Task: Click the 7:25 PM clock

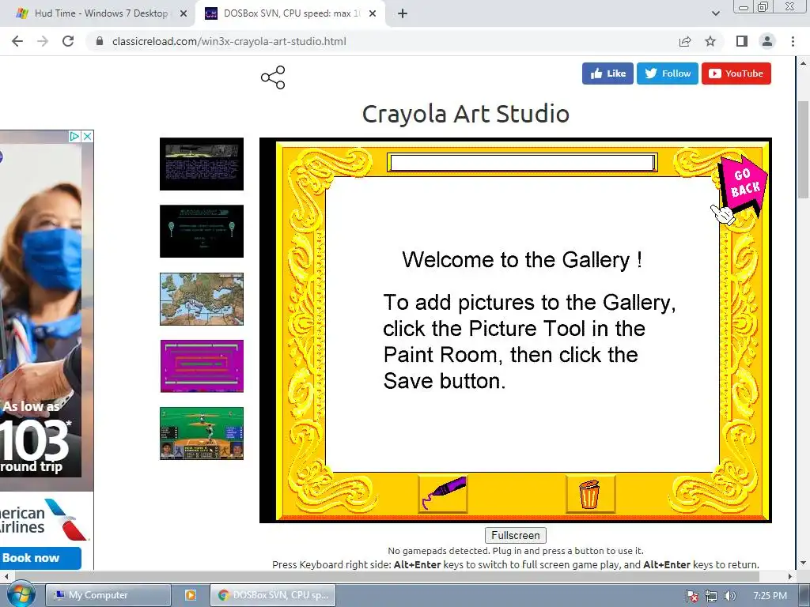Action: click(x=770, y=596)
